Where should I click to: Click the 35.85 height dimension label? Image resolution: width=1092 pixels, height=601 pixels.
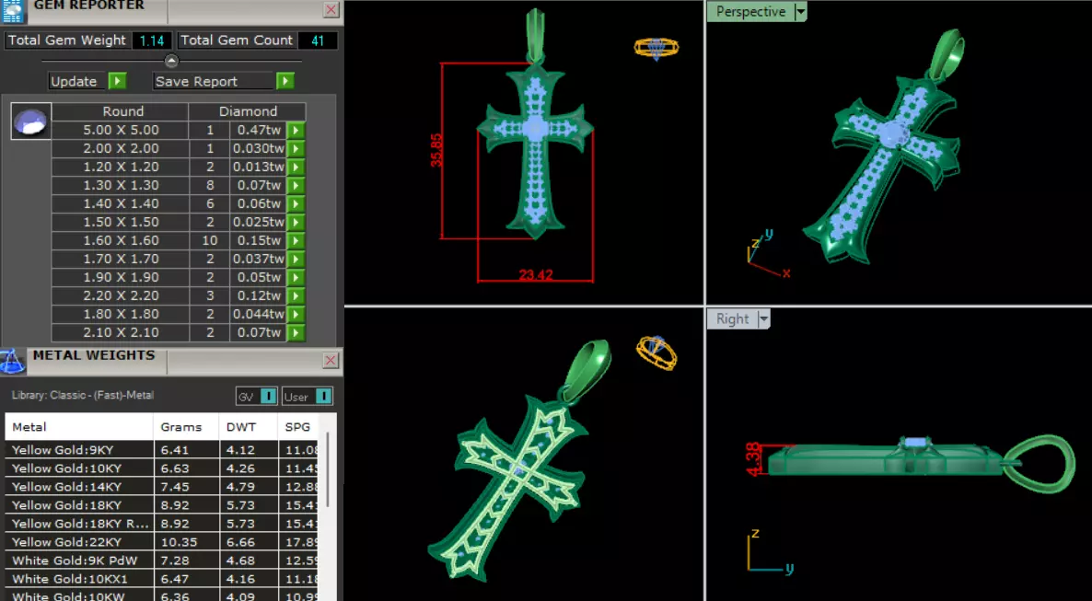coord(436,150)
